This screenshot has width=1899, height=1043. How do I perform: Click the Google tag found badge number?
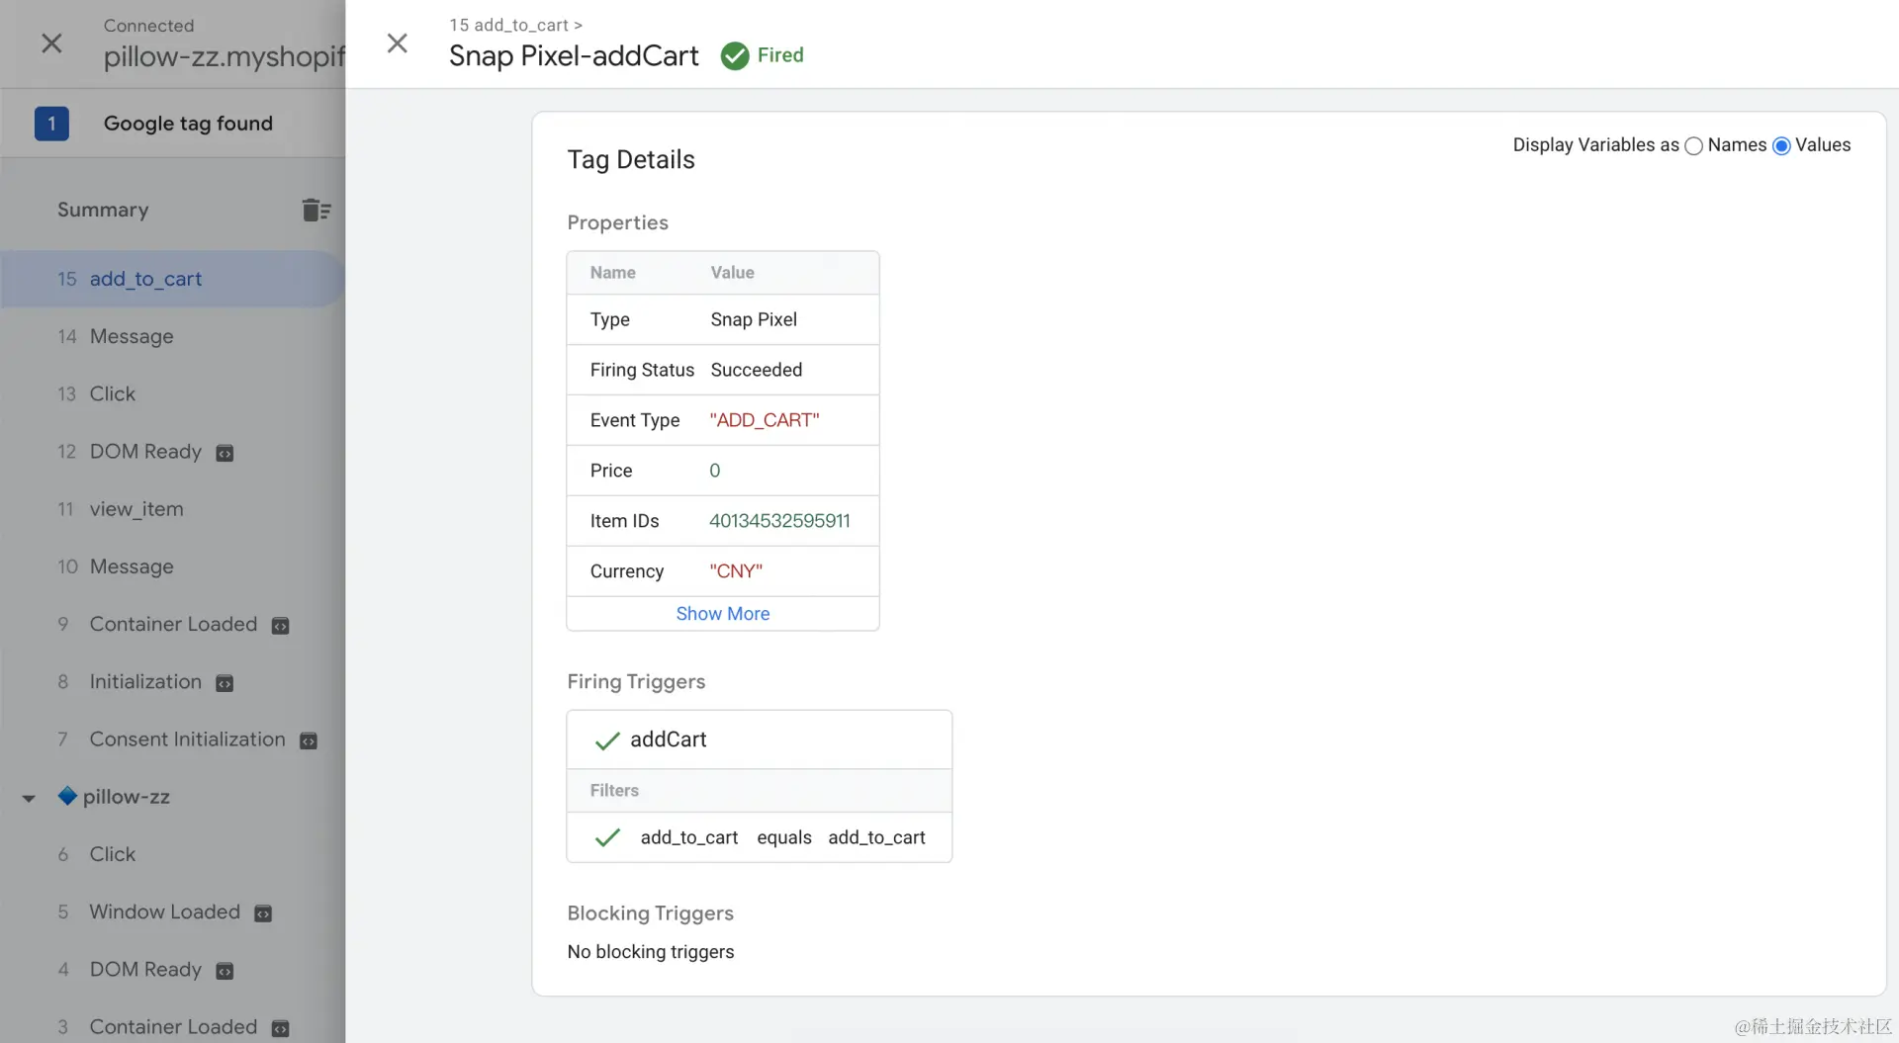tap(51, 124)
